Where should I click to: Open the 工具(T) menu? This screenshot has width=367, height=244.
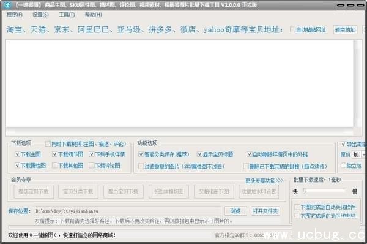67,15
